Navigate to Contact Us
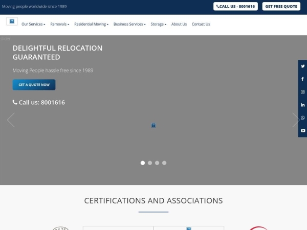This screenshot has height=230, width=307. pyautogui.click(x=201, y=24)
